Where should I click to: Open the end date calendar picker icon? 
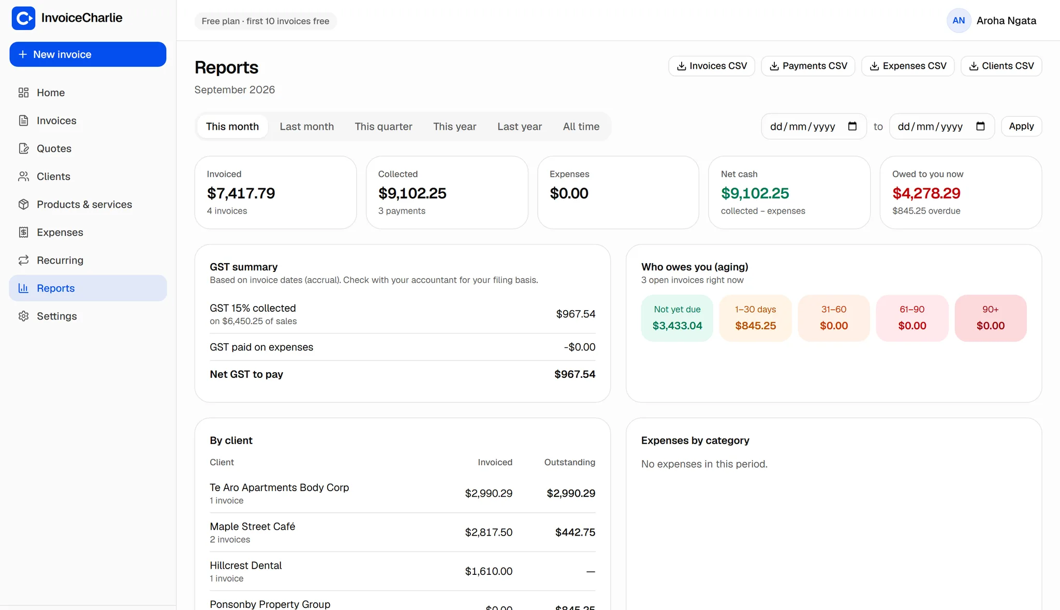click(x=980, y=126)
